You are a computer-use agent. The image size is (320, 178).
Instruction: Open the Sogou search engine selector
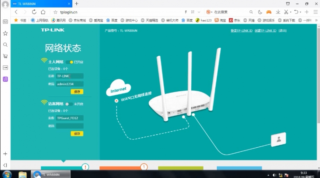[209, 12]
